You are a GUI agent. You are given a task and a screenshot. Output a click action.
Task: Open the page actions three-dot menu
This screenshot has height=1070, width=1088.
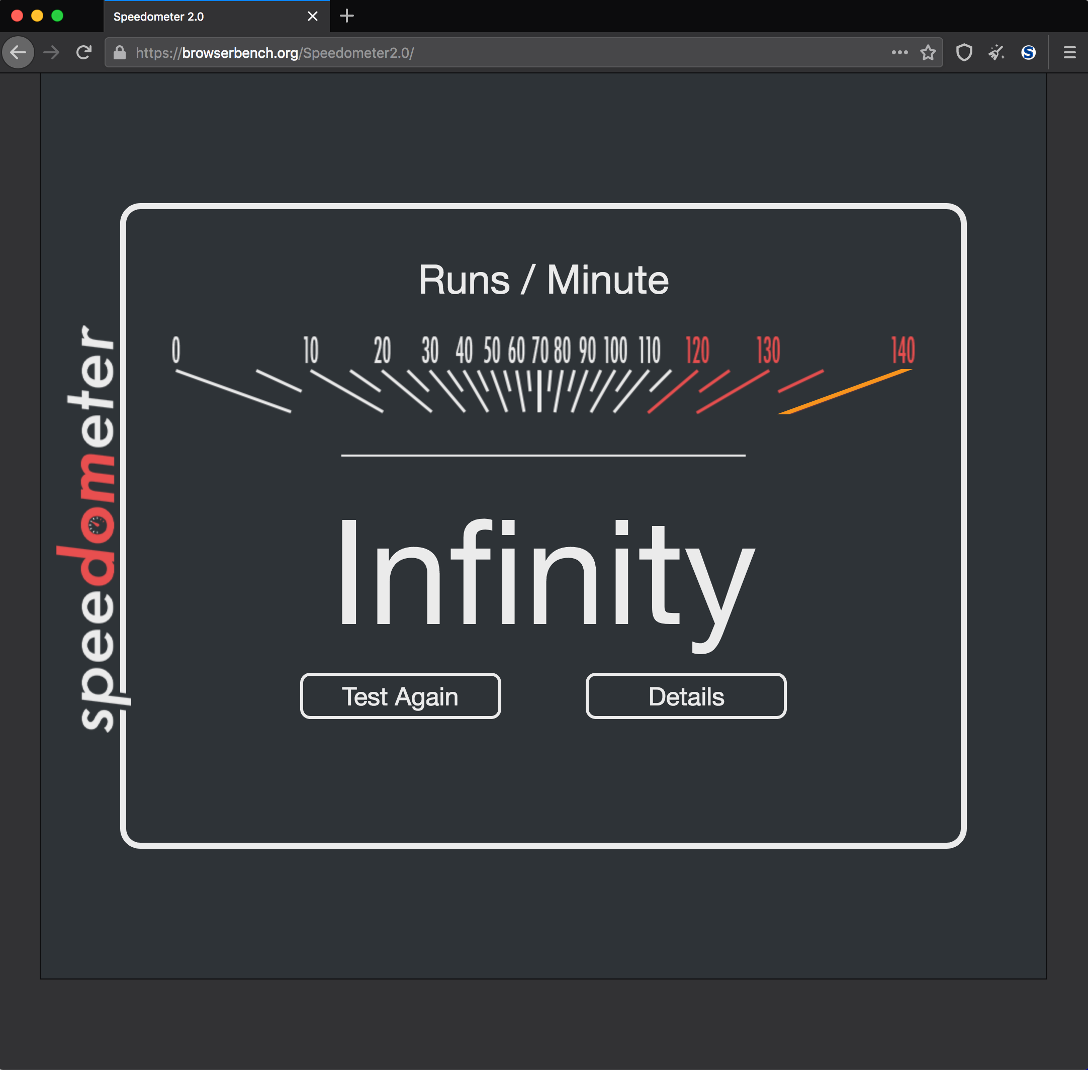pos(899,53)
